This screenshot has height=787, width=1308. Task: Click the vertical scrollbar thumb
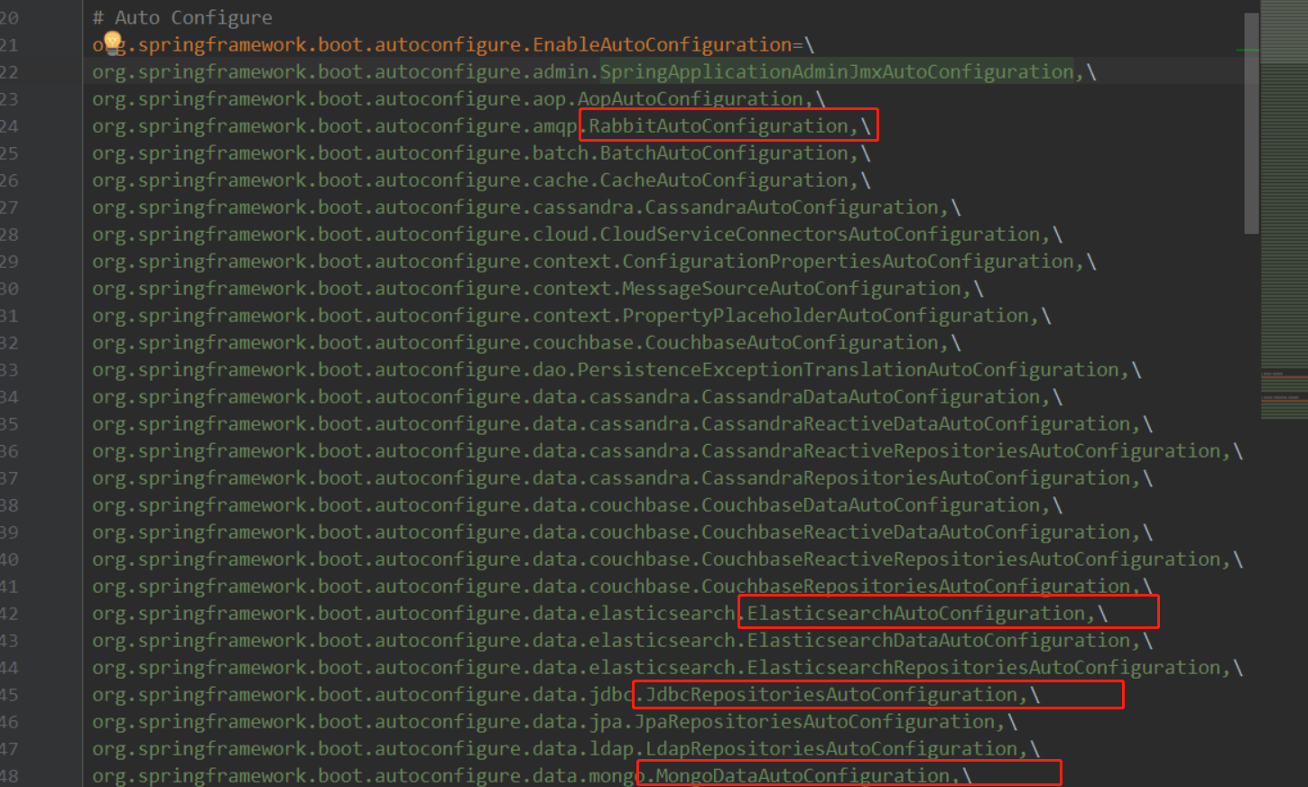point(1251,124)
